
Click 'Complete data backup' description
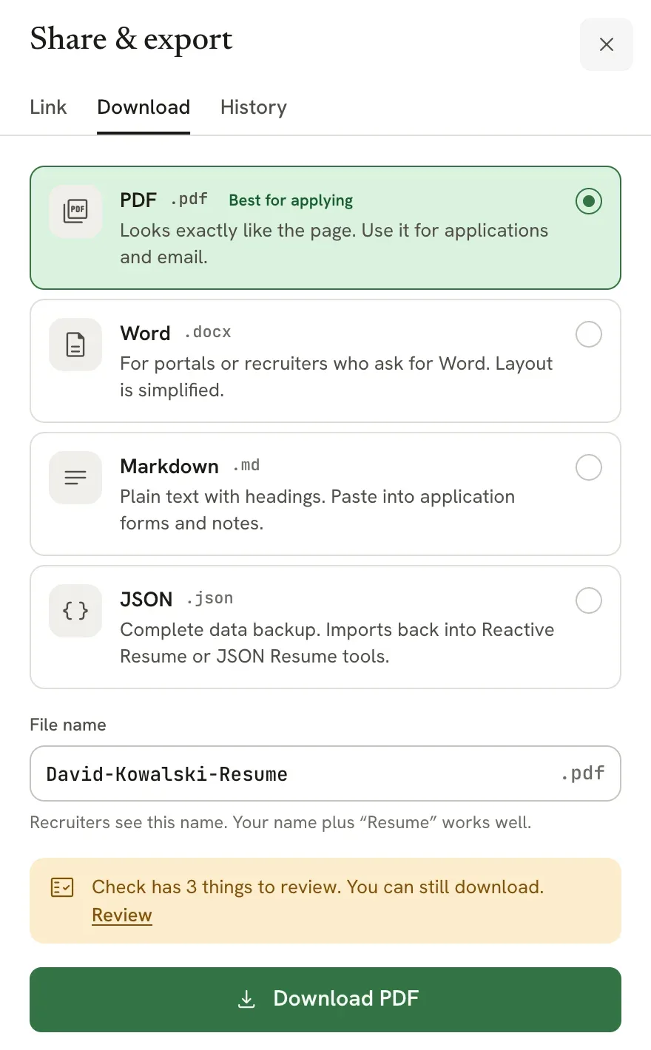coord(337,643)
